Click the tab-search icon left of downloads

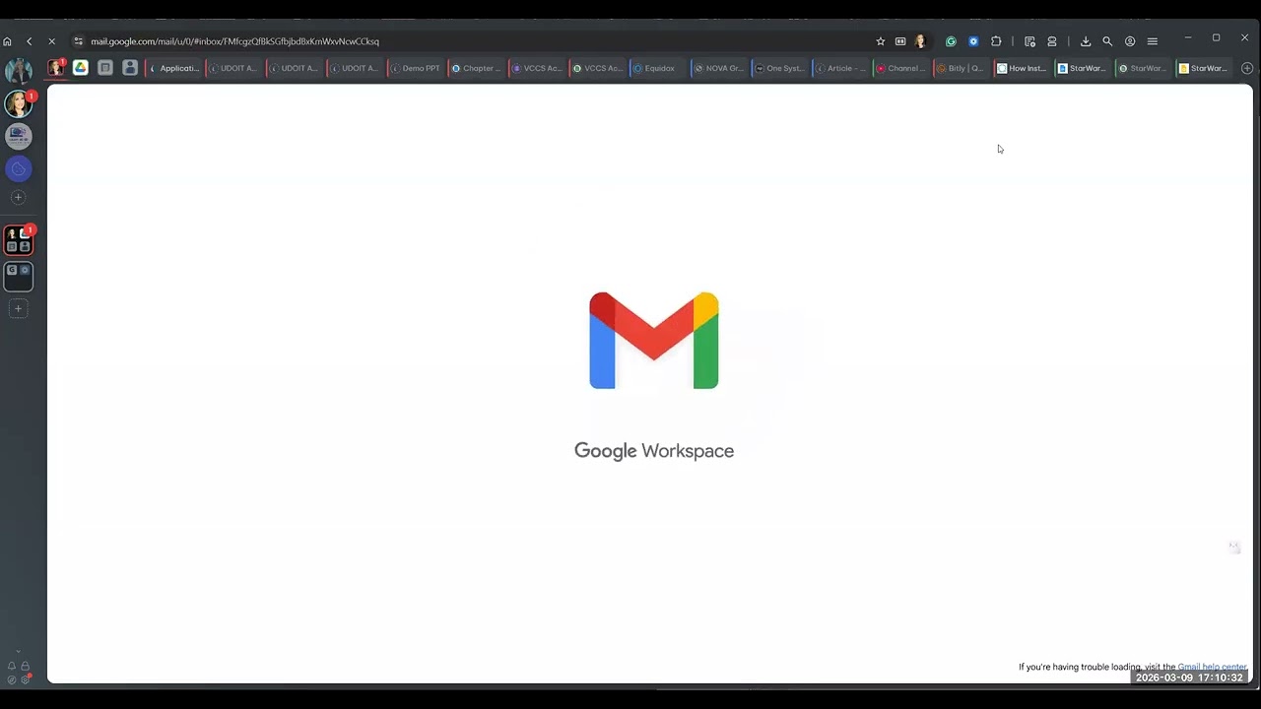tap(1029, 41)
